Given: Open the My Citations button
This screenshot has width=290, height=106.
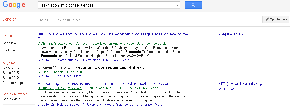Looking at the screenshot, I should coord(276,19).
